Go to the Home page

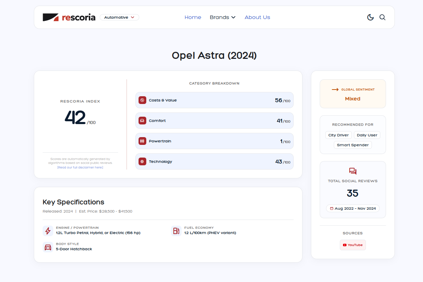click(x=193, y=17)
